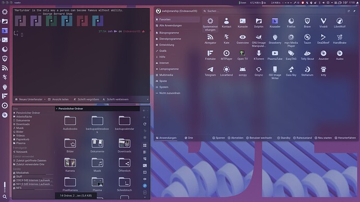This screenshot has height=202, width=360.
Task: Launch LocalSend from favorites
Action: tap(226, 71)
